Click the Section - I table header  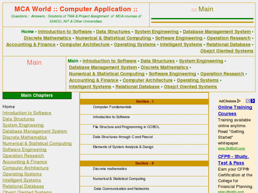144,102
